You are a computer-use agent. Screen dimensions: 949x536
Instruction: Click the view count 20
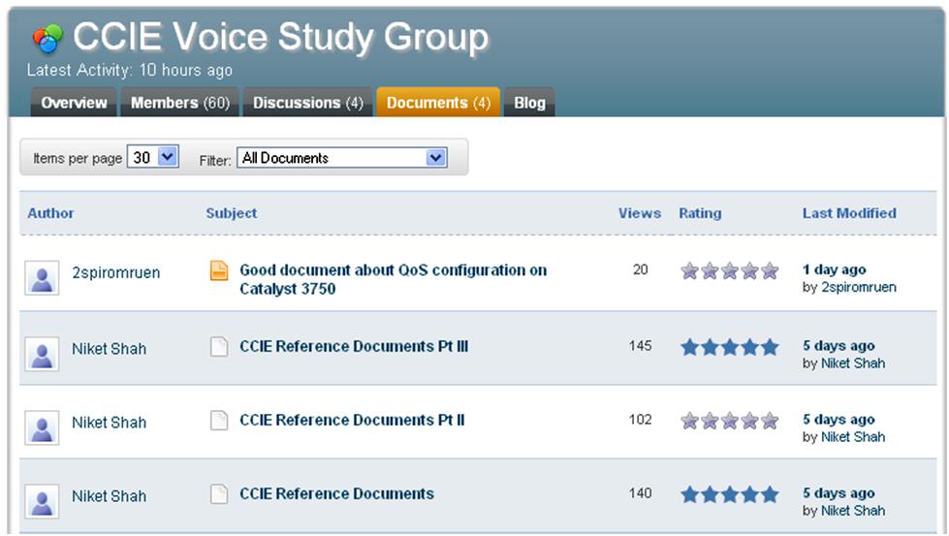(x=641, y=269)
